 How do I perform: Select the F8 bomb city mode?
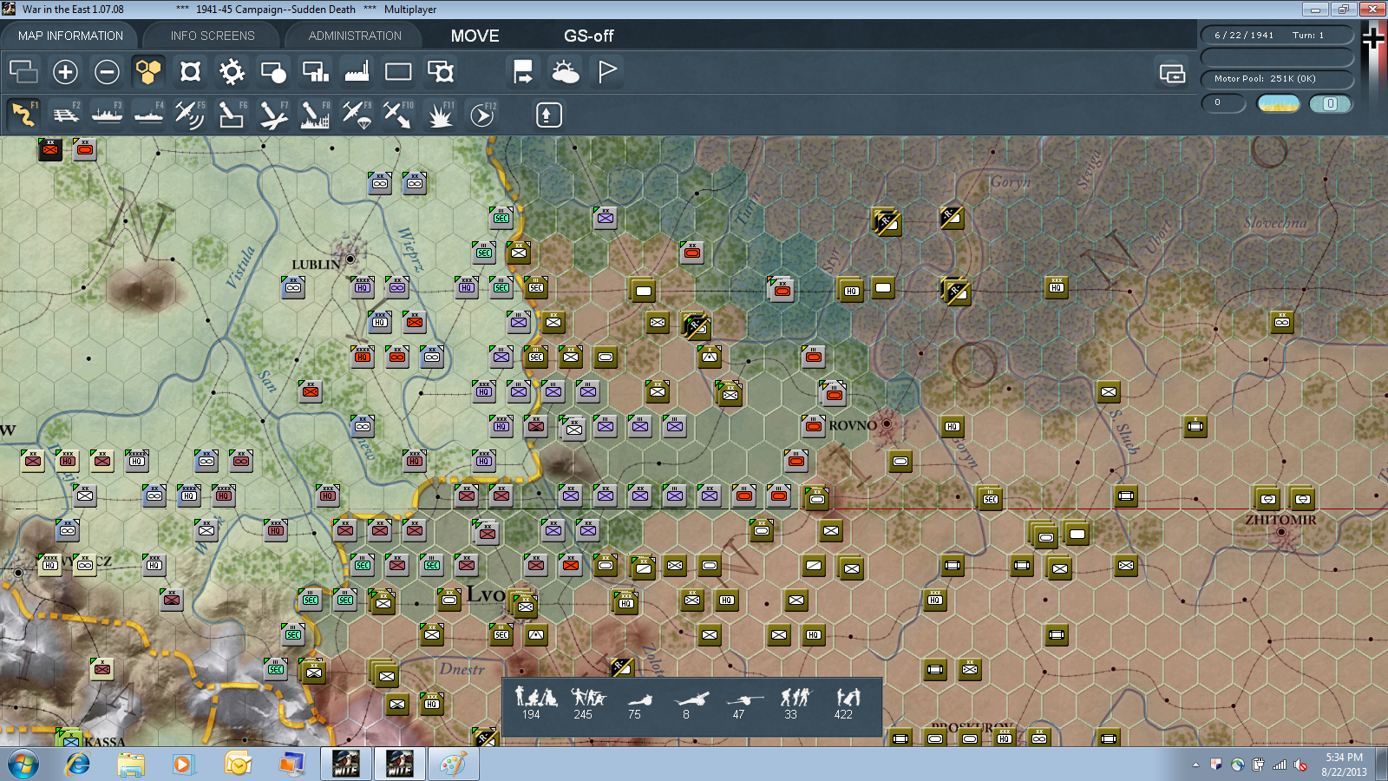tap(315, 115)
